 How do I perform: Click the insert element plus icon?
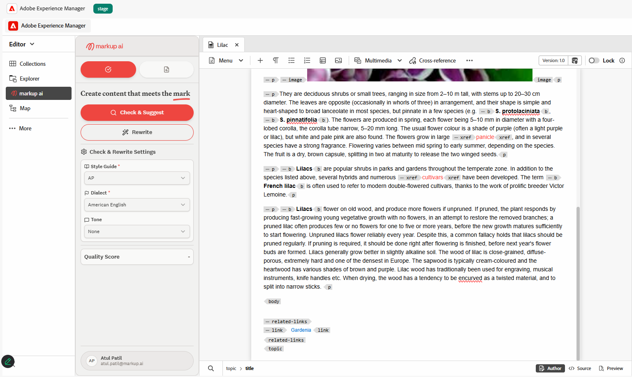(260, 60)
